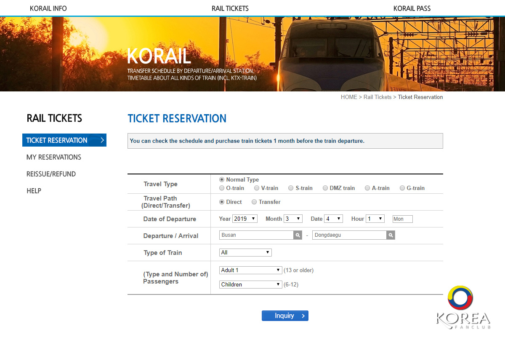Click the HOME breadcrumb link
This screenshot has height=337, width=505.
348,97
